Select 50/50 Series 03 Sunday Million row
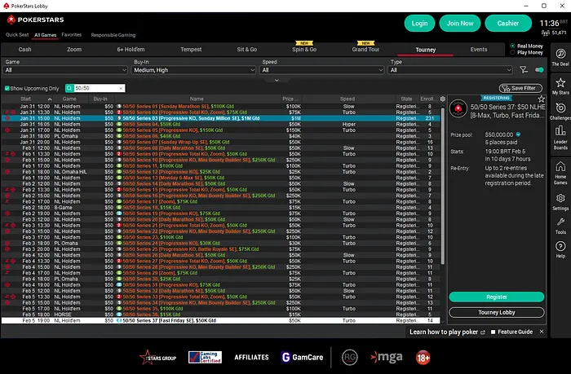571x374 pixels. (x=220, y=118)
